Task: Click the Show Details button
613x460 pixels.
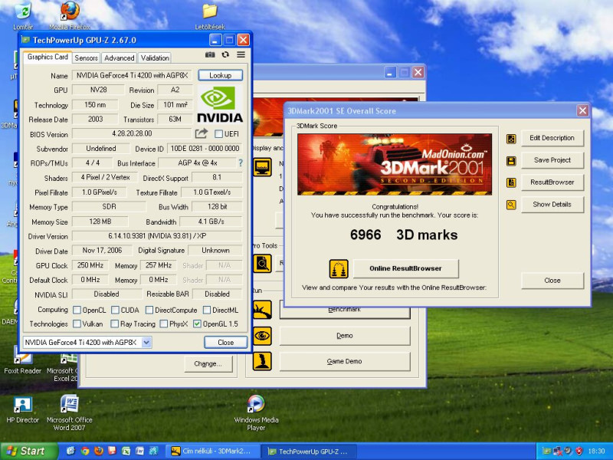Action: pyautogui.click(x=552, y=205)
